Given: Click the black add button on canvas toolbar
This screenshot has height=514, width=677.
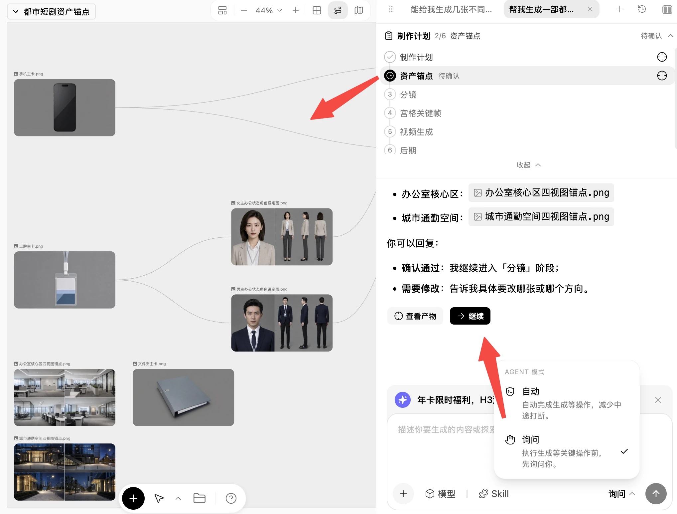Looking at the screenshot, I should point(133,498).
